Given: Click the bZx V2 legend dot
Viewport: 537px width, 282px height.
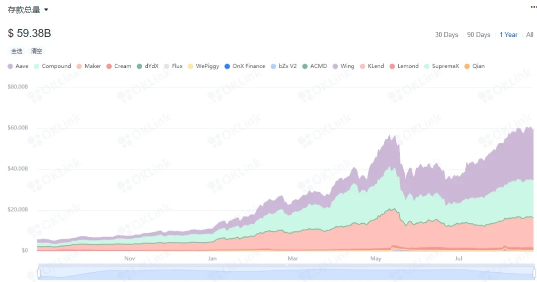Looking at the screenshot, I should pos(274,66).
